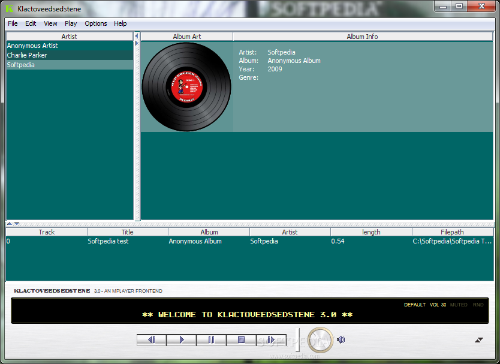500x364 pixels.
Task: Click 'Anonymous Album' cell in track row
Action: pos(209,241)
